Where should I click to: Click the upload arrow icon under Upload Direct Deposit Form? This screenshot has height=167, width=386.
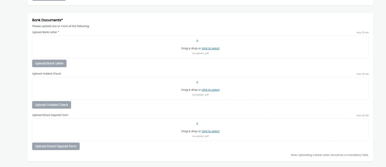tap(197, 123)
